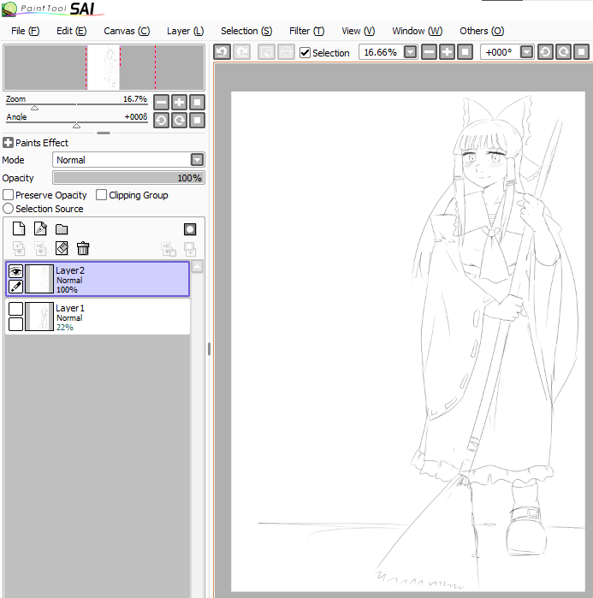Image resolution: width=593 pixels, height=598 pixels.
Task: Rotate canvas counterclockwise from the top toolbar
Action: point(545,52)
